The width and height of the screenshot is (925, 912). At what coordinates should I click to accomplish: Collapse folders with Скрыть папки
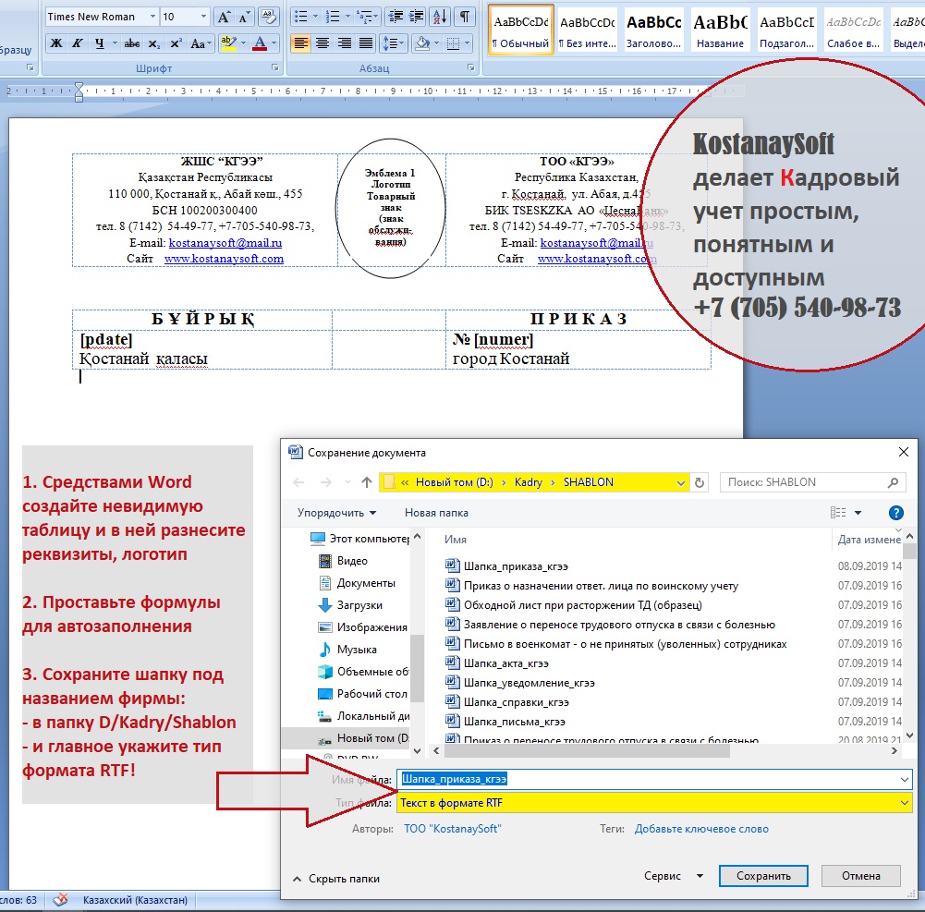pyautogui.click(x=336, y=879)
